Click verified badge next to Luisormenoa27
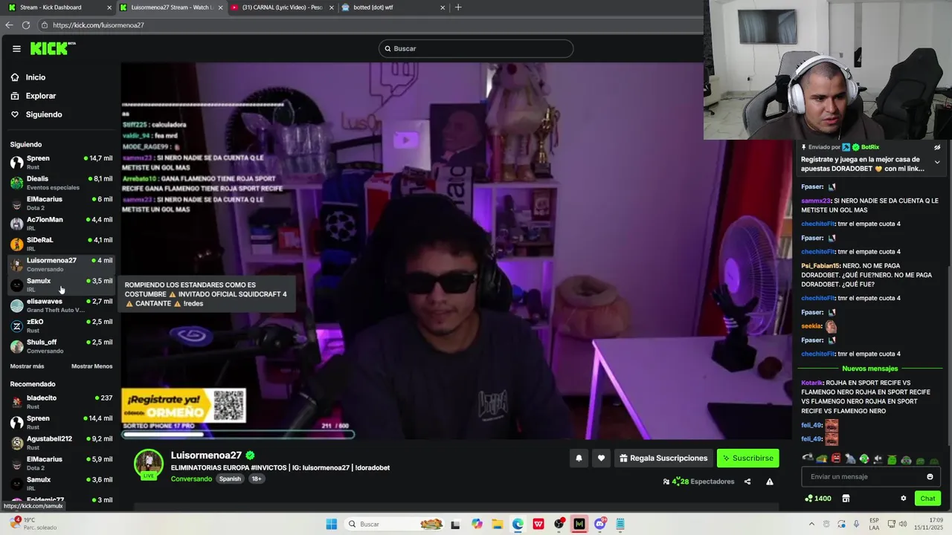 250,455
